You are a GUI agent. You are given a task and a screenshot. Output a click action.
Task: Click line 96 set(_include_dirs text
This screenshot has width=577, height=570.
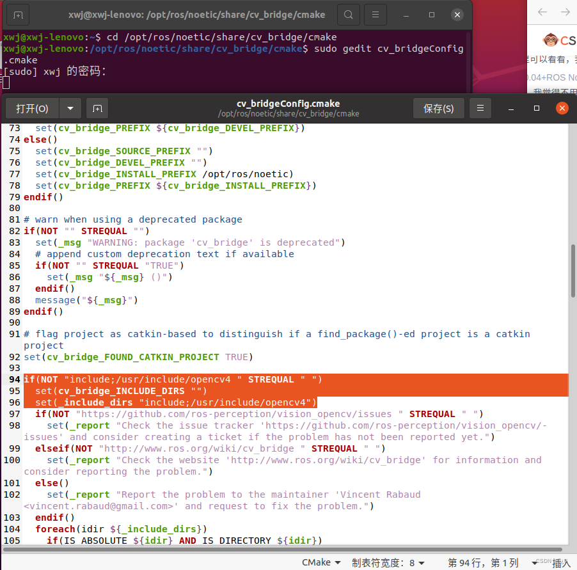click(x=176, y=402)
